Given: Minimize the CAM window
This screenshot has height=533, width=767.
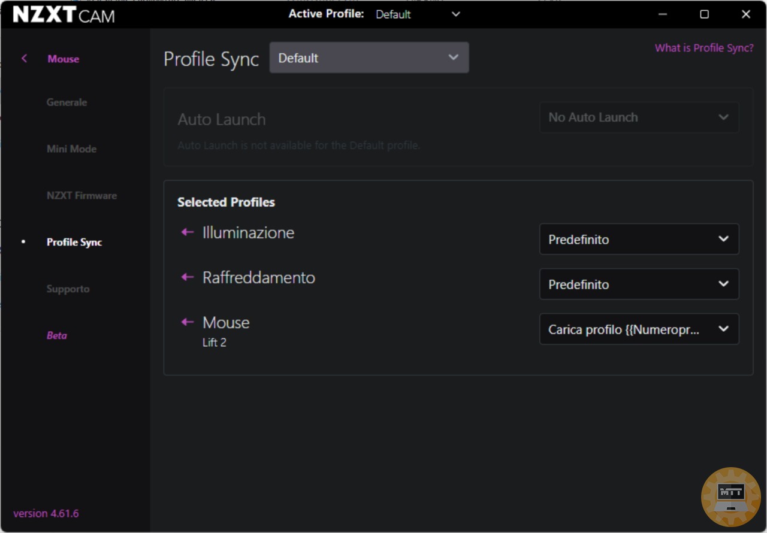Looking at the screenshot, I should pos(663,14).
